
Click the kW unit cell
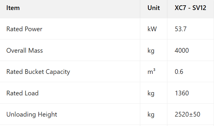(x=152, y=29)
